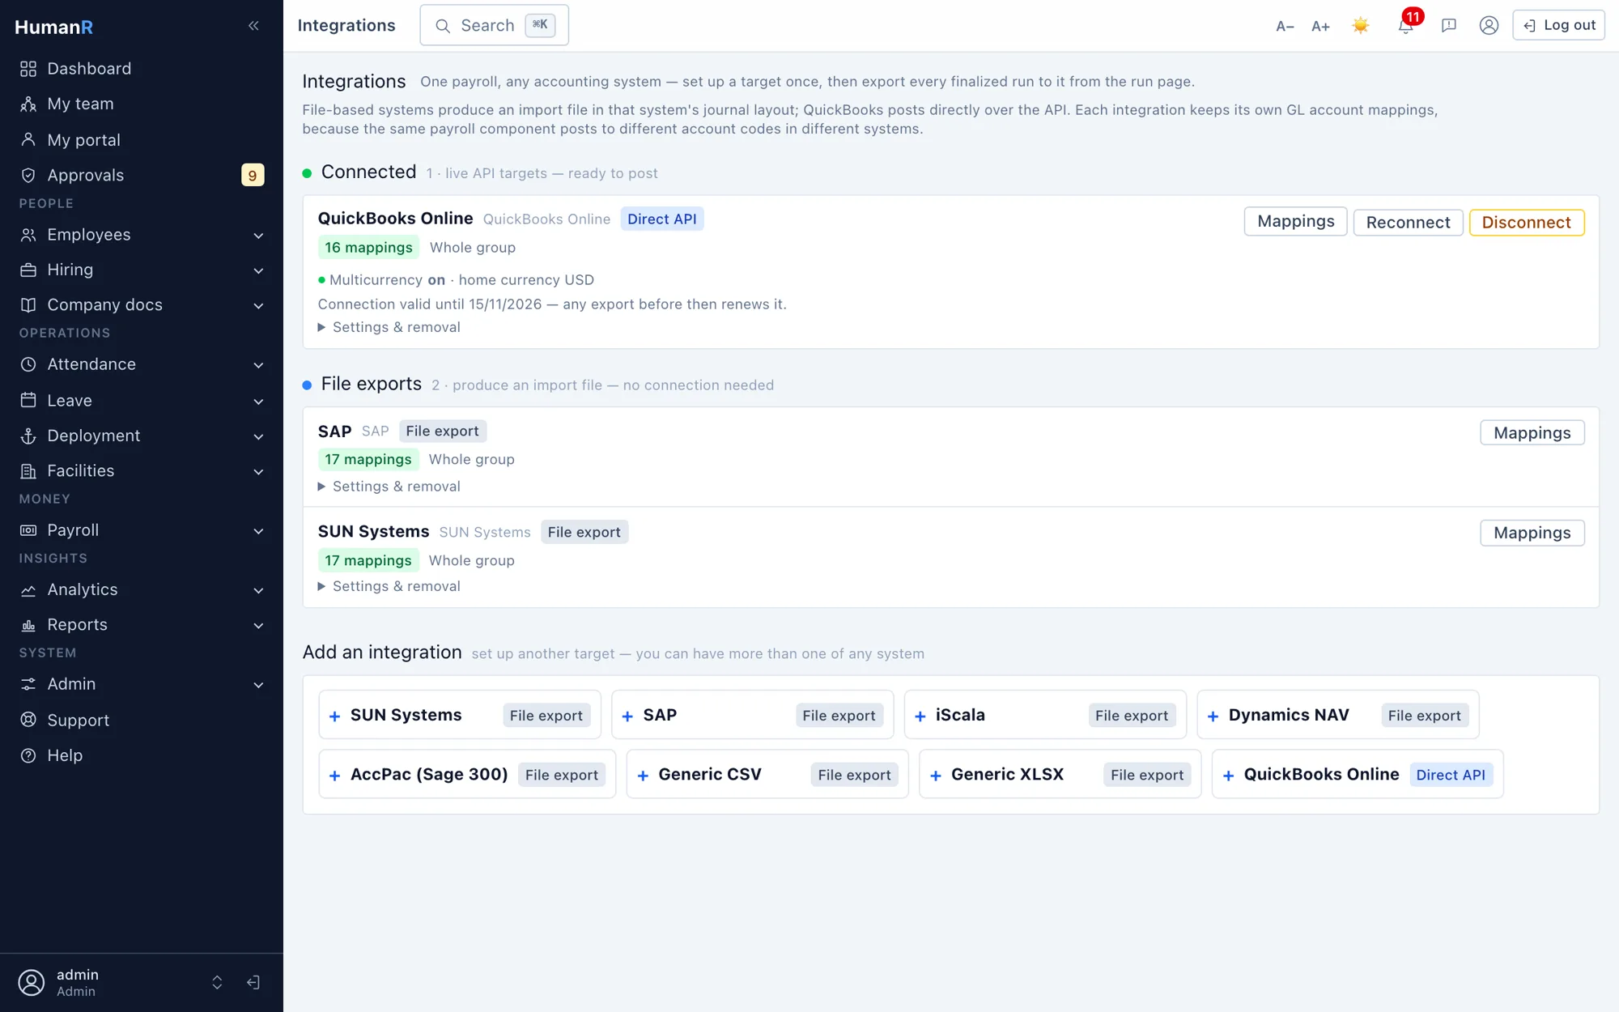Viewport: 1619px width, 1012px height.
Task: Expand the Company docs chevron
Action: pos(258,306)
